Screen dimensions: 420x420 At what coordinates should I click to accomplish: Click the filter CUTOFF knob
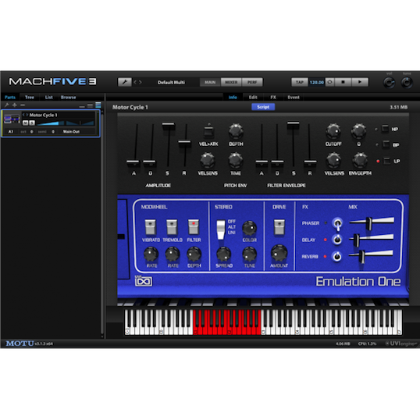tap(333, 131)
